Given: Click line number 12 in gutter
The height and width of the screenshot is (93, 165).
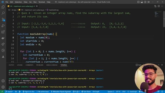Looking at the screenshot, I should click(x=12, y=51).
